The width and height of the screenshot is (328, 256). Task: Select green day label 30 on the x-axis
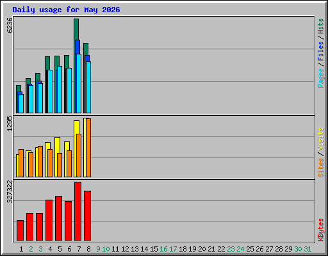pyautogui.click(x=298, y=249)
